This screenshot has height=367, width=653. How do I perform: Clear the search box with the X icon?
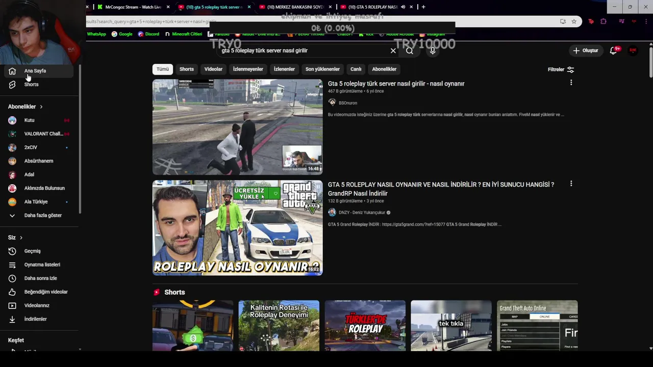pyautogui.click(x=393, y=51)
